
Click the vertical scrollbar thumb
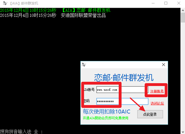pyautogui.click(x=183, y=18)
